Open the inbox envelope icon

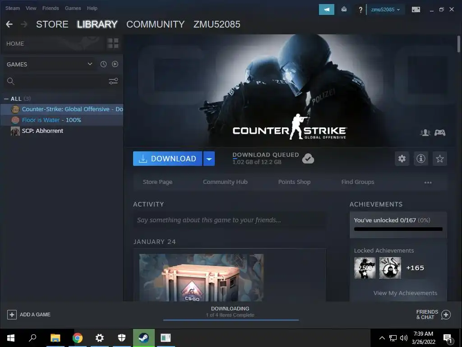click(x=344, y=9)
